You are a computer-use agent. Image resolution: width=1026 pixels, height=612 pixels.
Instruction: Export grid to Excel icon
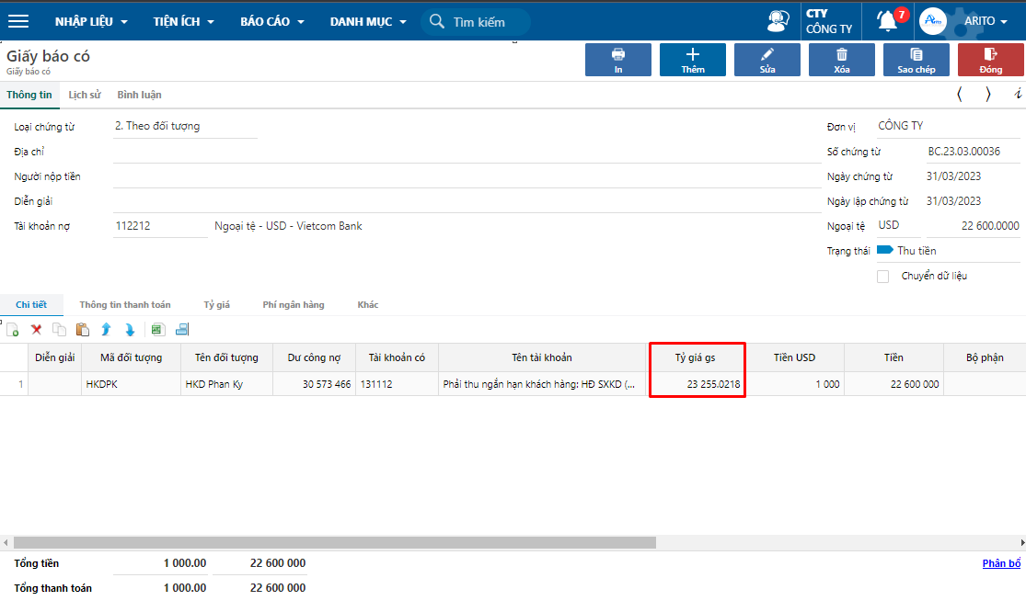click(156, 329)
